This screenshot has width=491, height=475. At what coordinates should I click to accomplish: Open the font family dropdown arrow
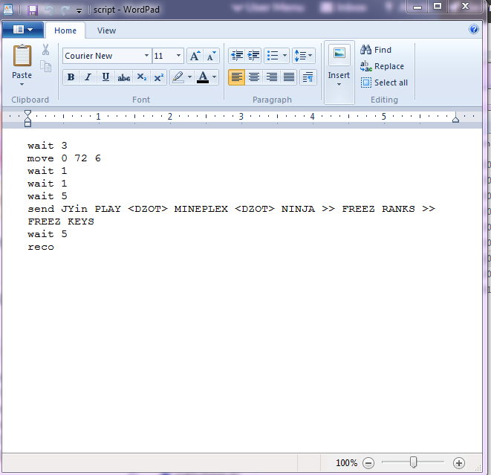click(x=146, y=56)
